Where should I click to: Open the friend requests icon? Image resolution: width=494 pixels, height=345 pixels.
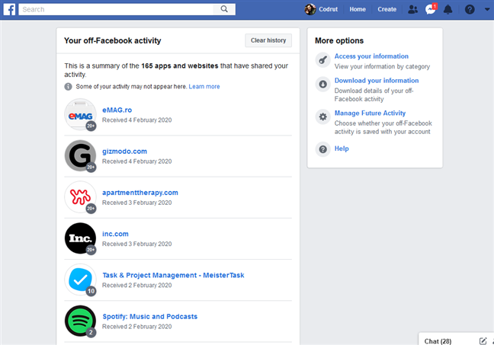412,9
